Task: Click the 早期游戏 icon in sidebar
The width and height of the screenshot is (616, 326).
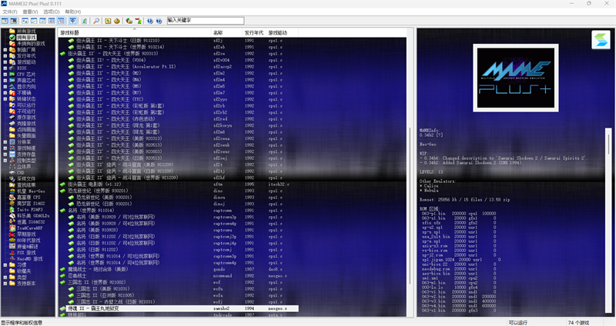Action: click(x=12, y=235)
